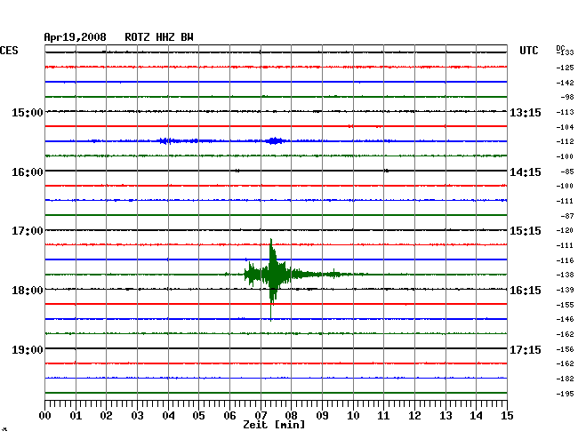Click minute tick label 03

click(138, 416)
